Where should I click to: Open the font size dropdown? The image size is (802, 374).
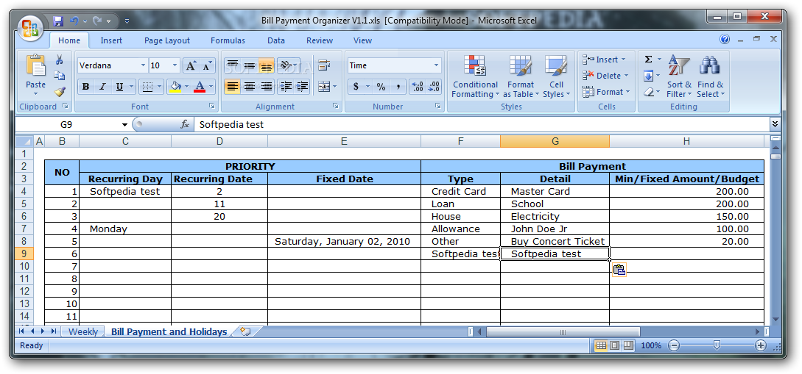[x=175, y=65]
